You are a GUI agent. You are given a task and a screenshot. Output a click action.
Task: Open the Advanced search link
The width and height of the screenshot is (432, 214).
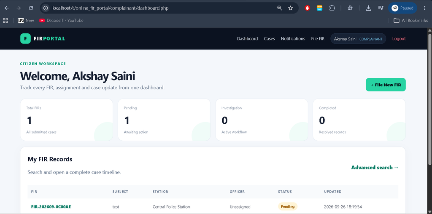pyautogui.click(x=375, y=167)
